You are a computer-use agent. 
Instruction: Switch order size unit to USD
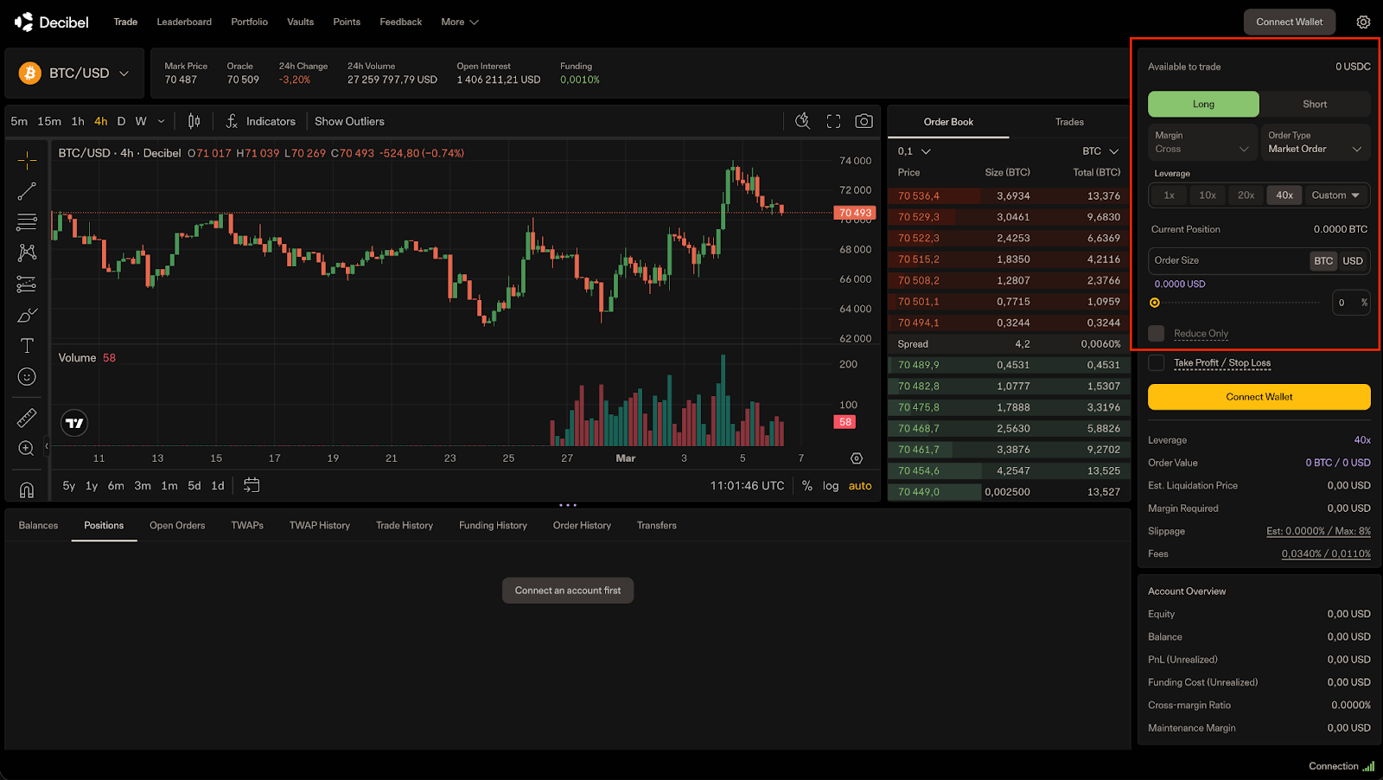click(1353, 260)
